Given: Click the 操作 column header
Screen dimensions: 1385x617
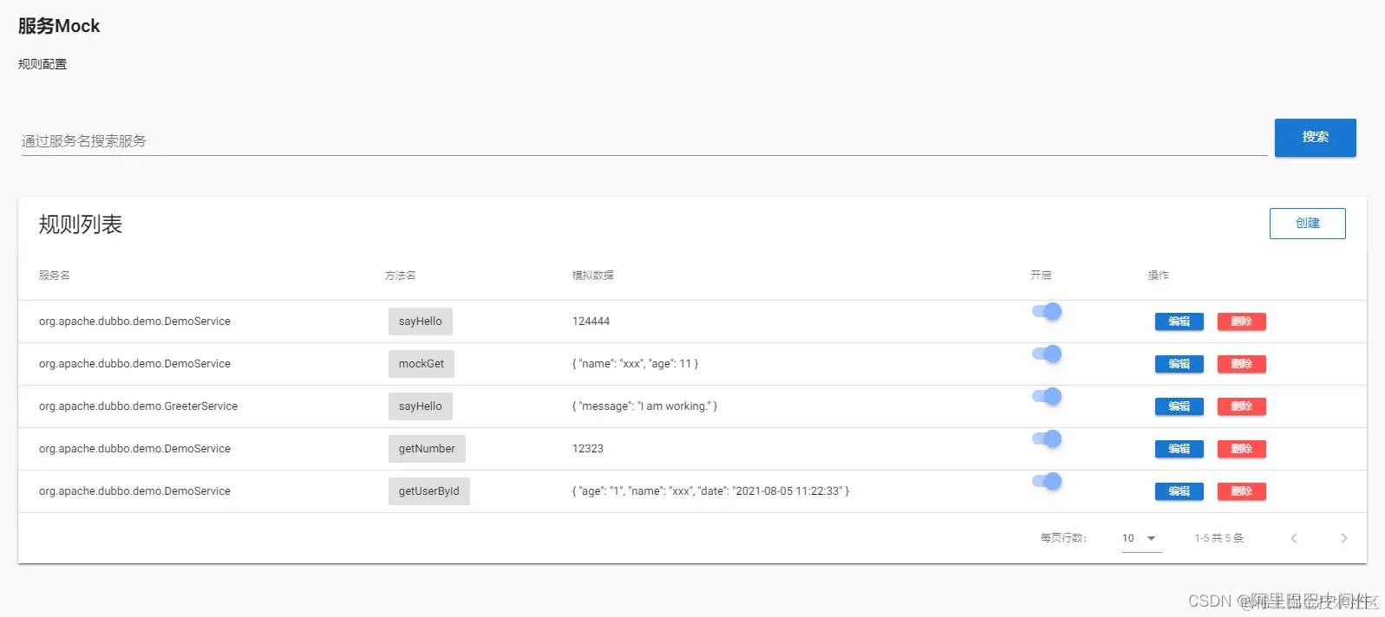Looking at the screenshot, I should coord(1159,276).
